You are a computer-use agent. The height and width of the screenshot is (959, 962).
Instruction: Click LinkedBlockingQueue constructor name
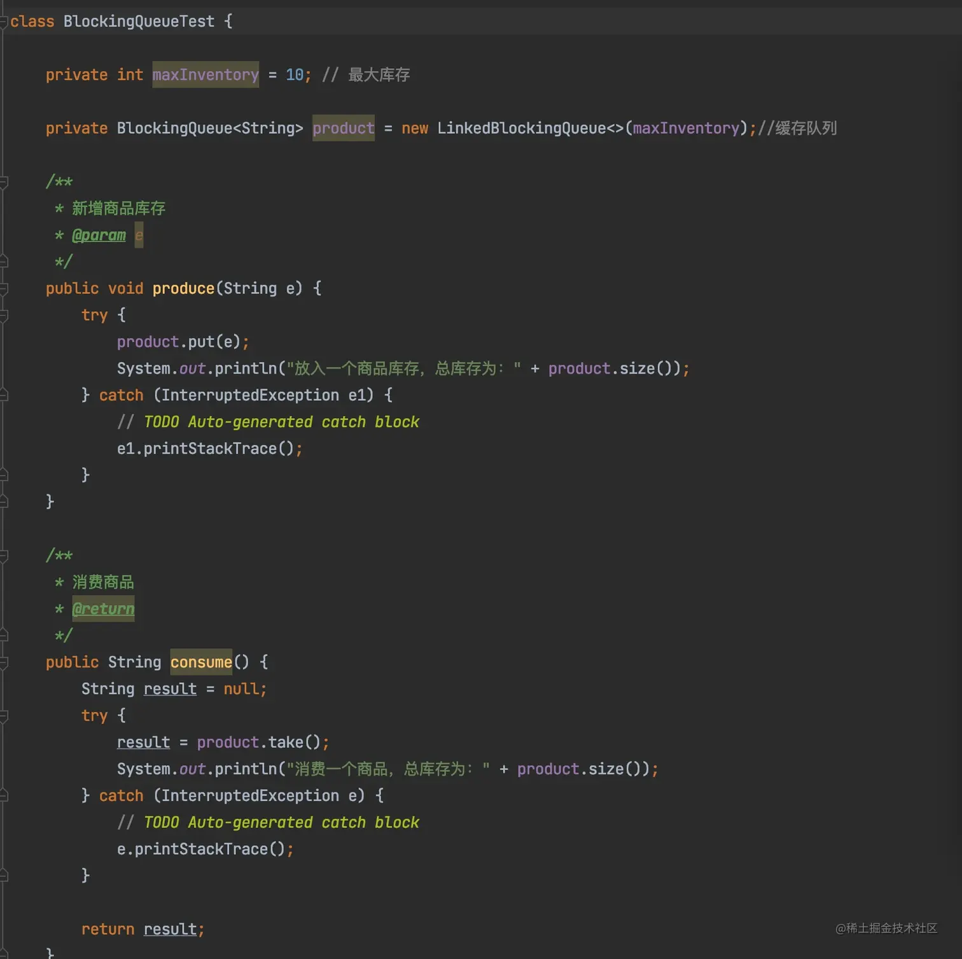pos(521,129)
